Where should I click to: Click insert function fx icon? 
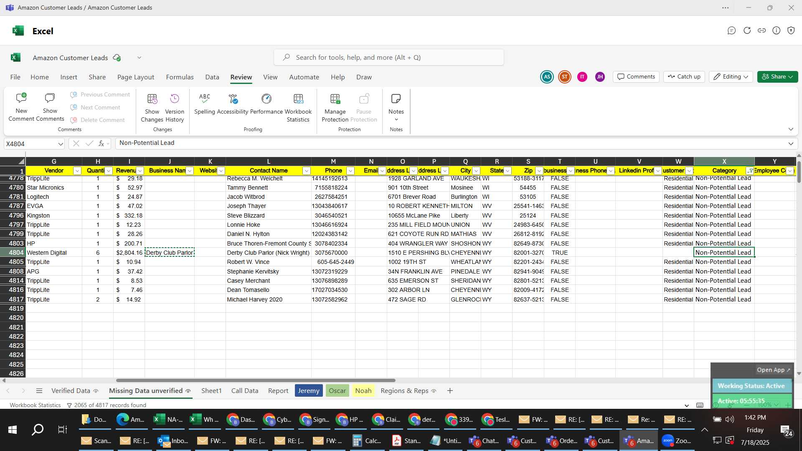[x=101, y=144]
